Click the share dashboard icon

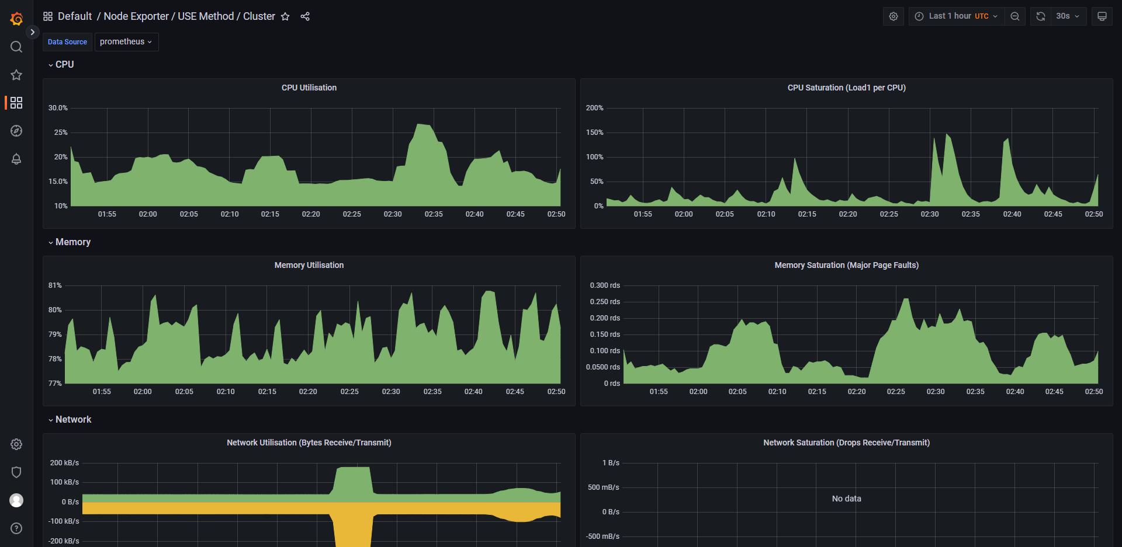[305, 16]
